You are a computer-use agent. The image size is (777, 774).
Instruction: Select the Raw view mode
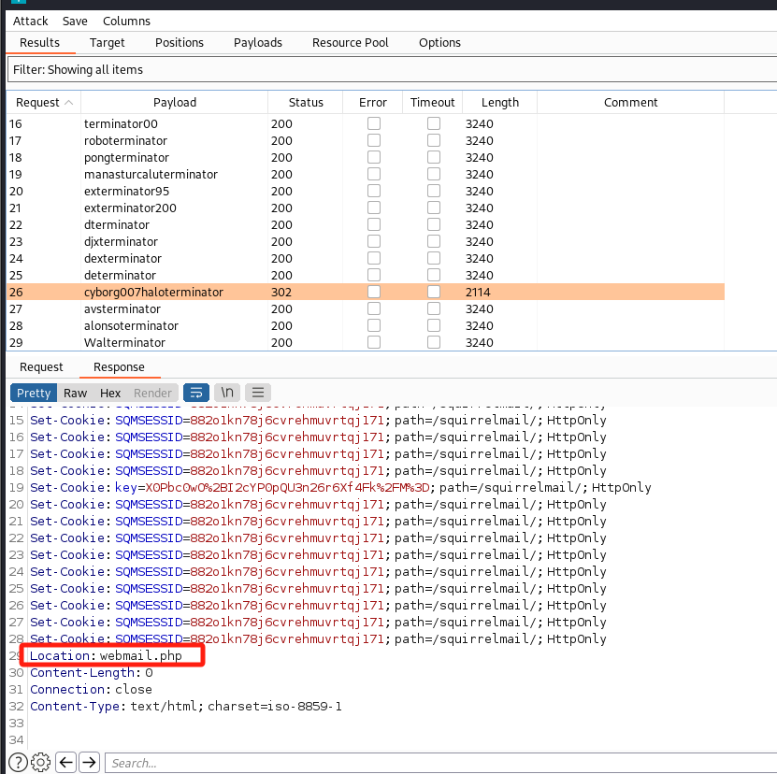point(75,393)
